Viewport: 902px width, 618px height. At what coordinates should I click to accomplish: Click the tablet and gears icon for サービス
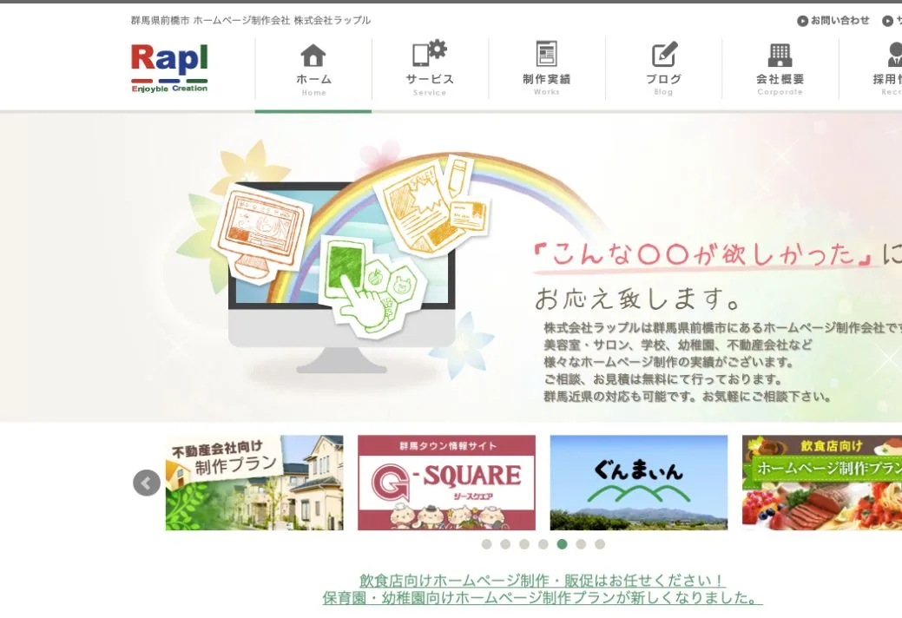coord(429,53)
